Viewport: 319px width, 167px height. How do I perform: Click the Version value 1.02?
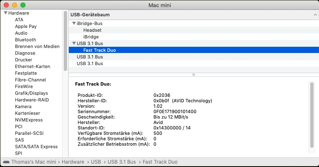158,106
